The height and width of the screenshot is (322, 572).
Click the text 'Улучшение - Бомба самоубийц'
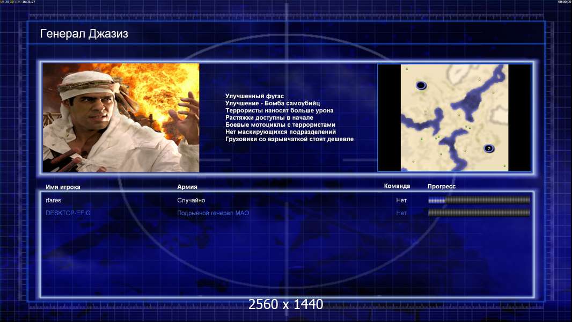(x=273, y=103)
